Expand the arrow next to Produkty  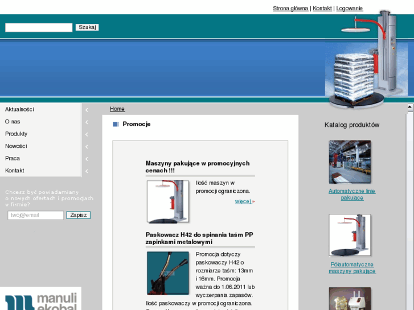(x=87, y=135)
